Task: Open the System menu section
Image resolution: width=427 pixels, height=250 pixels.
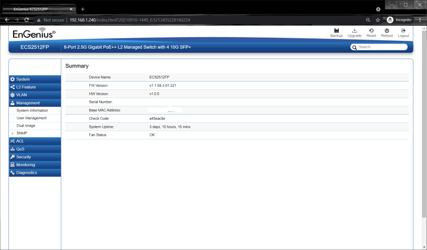Action: pos(35,79)
